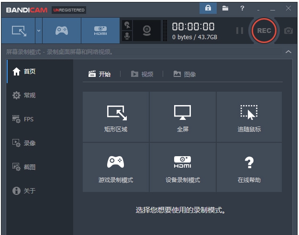Image resolution: width=299 pixels, height=235 pixels.
Task: Choose the 游戏录制模式 tile
Action: click(116, 167)
